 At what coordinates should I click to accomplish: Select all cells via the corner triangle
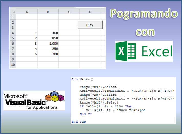tap(13, 12)
